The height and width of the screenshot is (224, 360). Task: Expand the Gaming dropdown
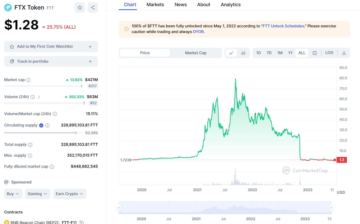point(38,194)
